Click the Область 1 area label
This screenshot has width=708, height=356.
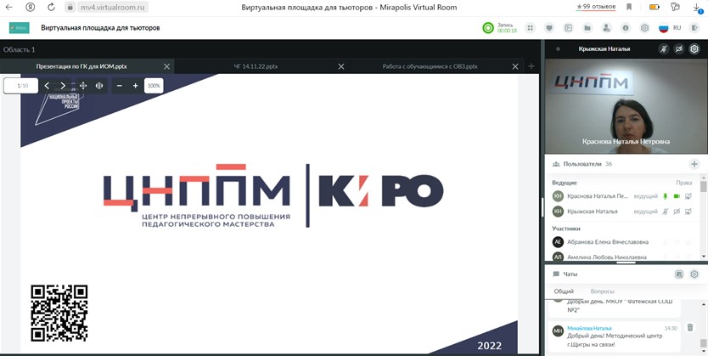(x=19, y=49)
